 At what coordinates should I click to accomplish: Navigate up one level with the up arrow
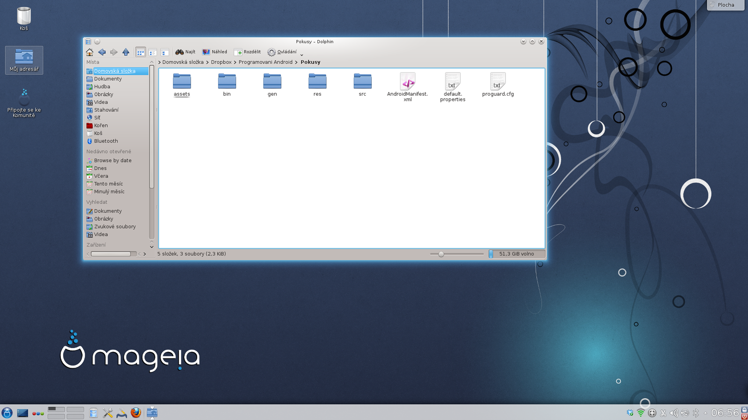point(126,52)
